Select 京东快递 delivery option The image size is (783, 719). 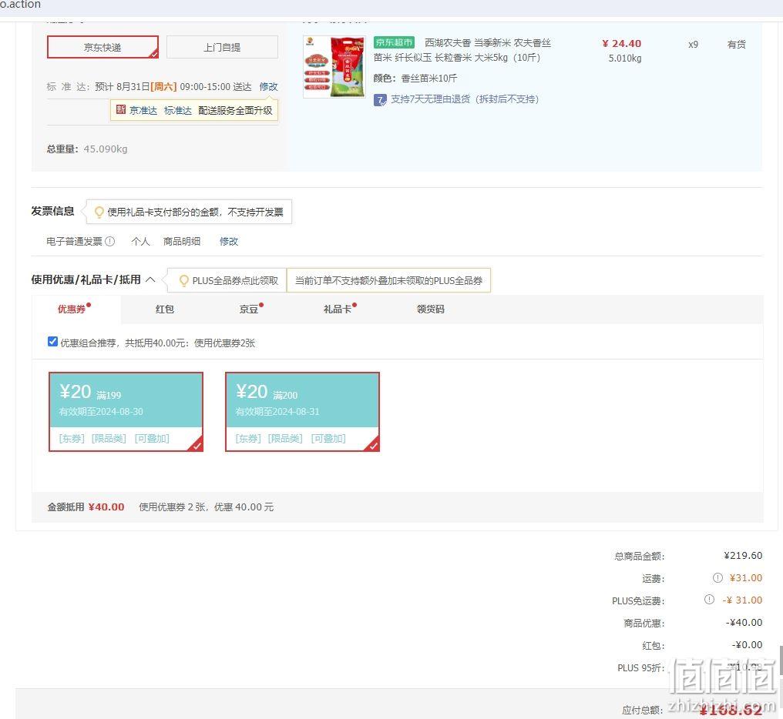102,48
